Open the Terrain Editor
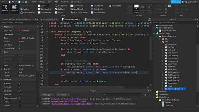Viewport: 199px width, 112px height. [115, 6]
